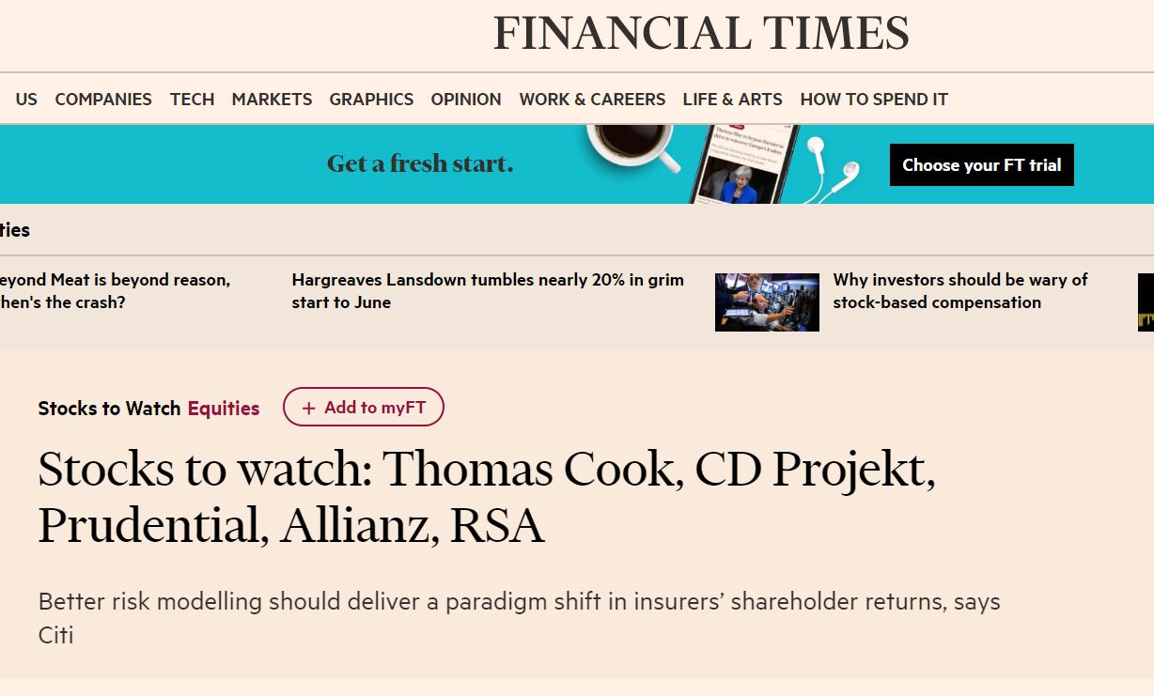Go to Work & Careers section
The image size is (1154, 696).
tap(592, 99)
